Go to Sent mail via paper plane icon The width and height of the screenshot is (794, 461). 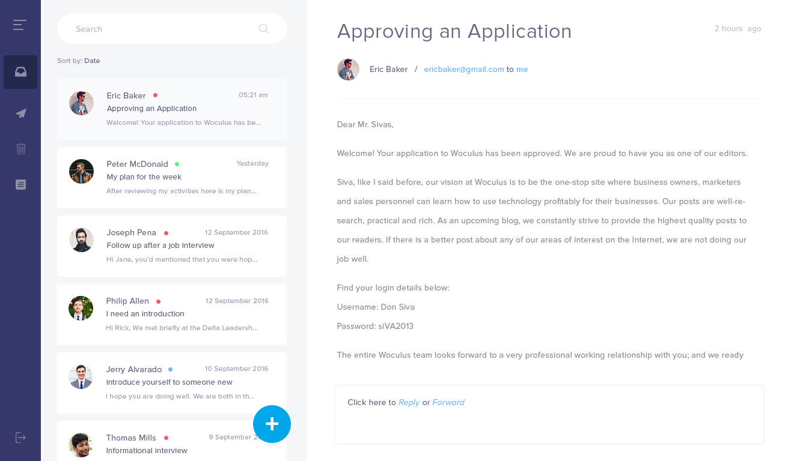pos(21,113)
